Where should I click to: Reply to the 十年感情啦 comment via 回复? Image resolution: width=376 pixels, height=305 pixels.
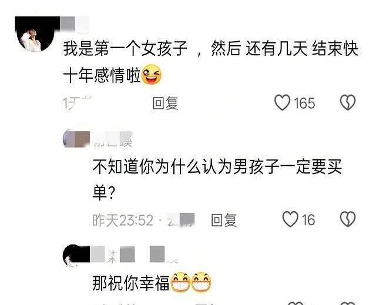pyautogui.click(x=166, y=103)
